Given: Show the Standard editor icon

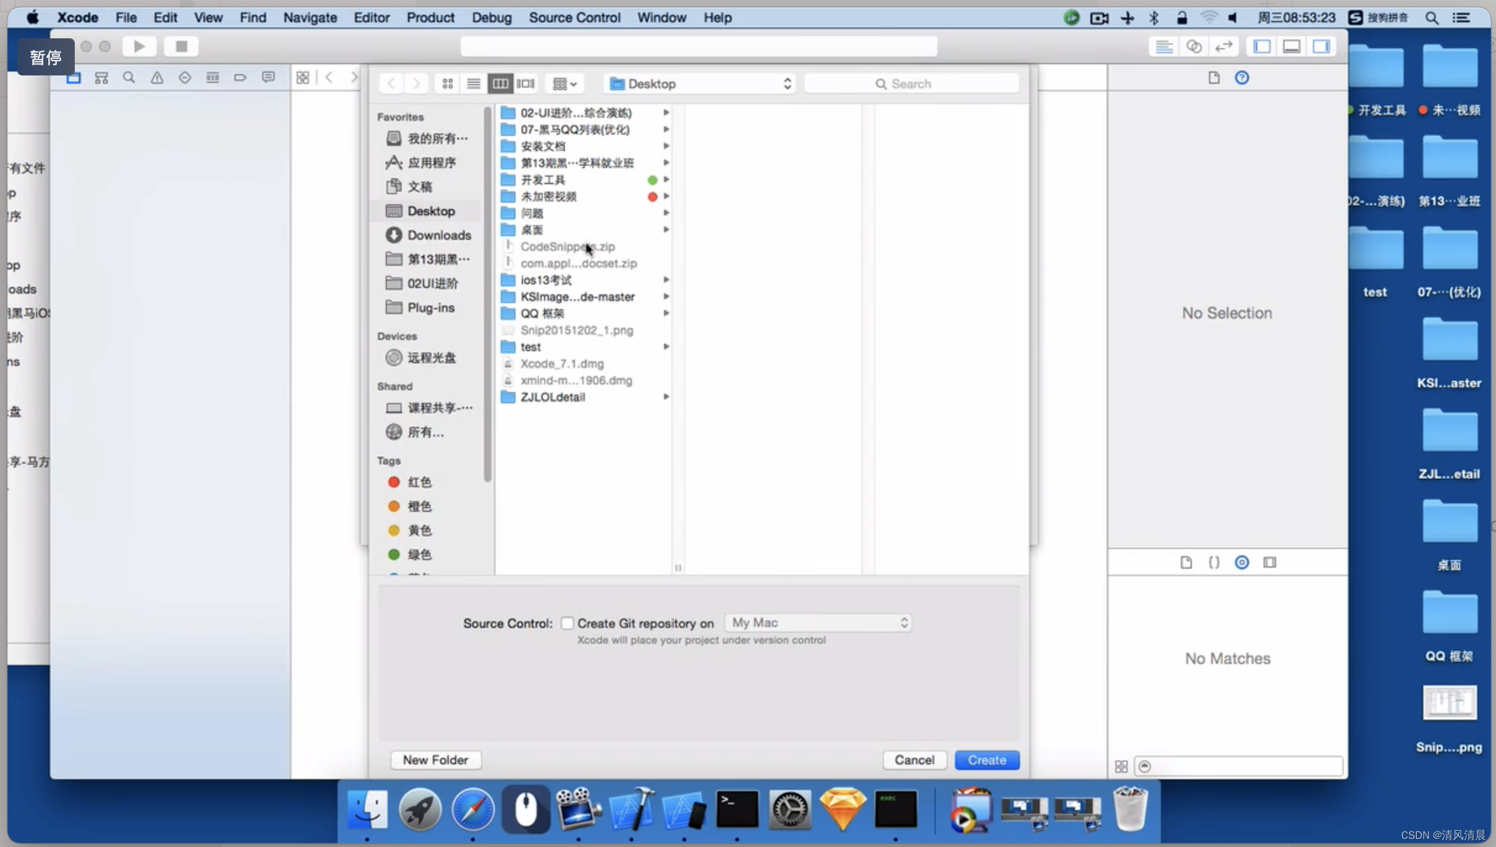Looking at the screenshot, I should [1165, 46].
